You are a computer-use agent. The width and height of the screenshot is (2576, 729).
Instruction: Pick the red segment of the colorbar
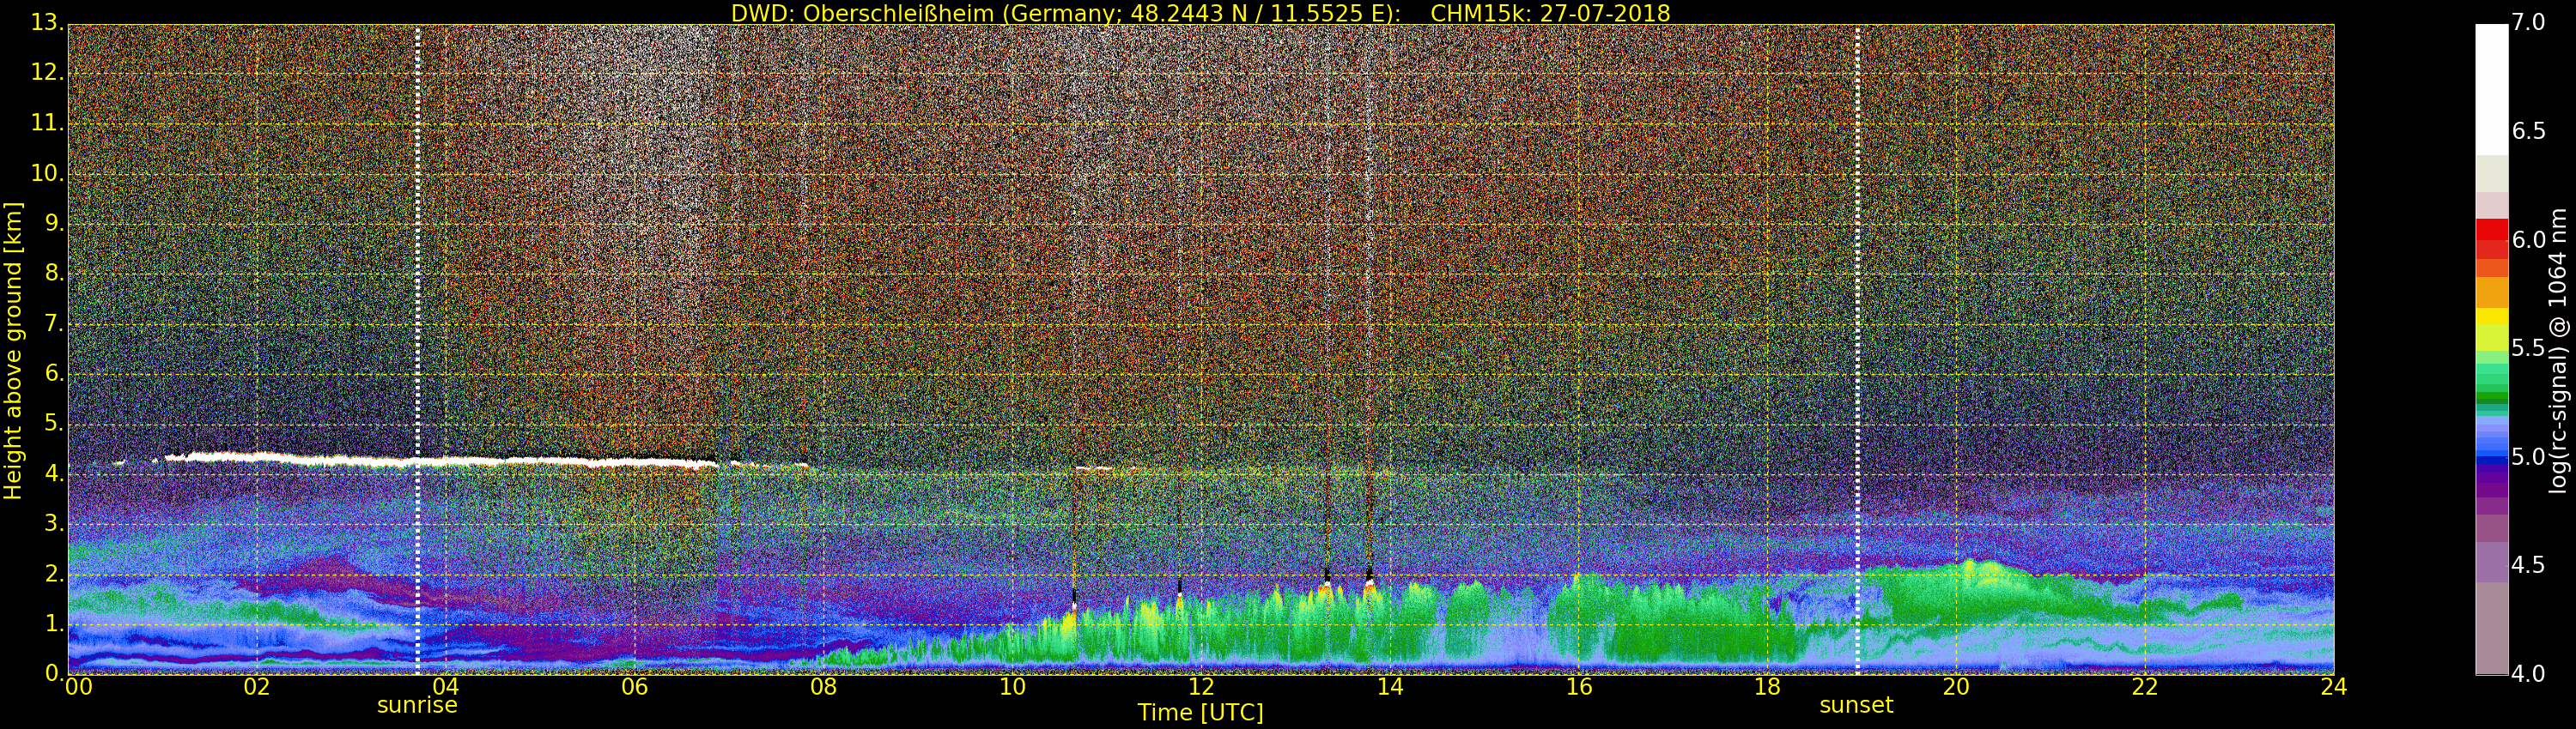2491,230
